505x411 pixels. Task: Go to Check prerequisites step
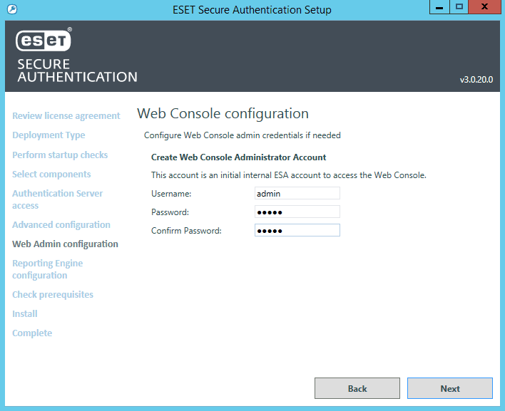[53, 295]
